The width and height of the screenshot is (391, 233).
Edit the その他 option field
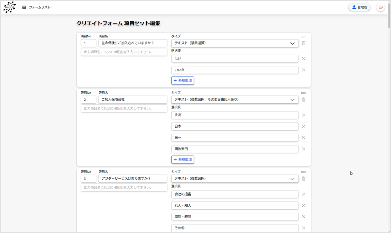[235, 228]
